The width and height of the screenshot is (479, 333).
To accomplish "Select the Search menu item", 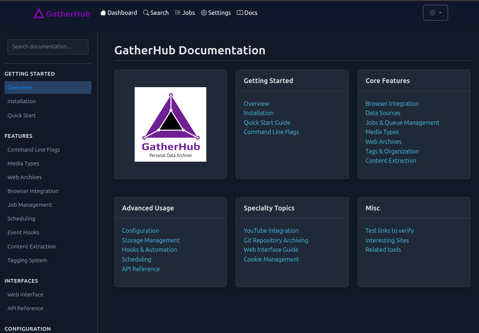I will (156, 12).
